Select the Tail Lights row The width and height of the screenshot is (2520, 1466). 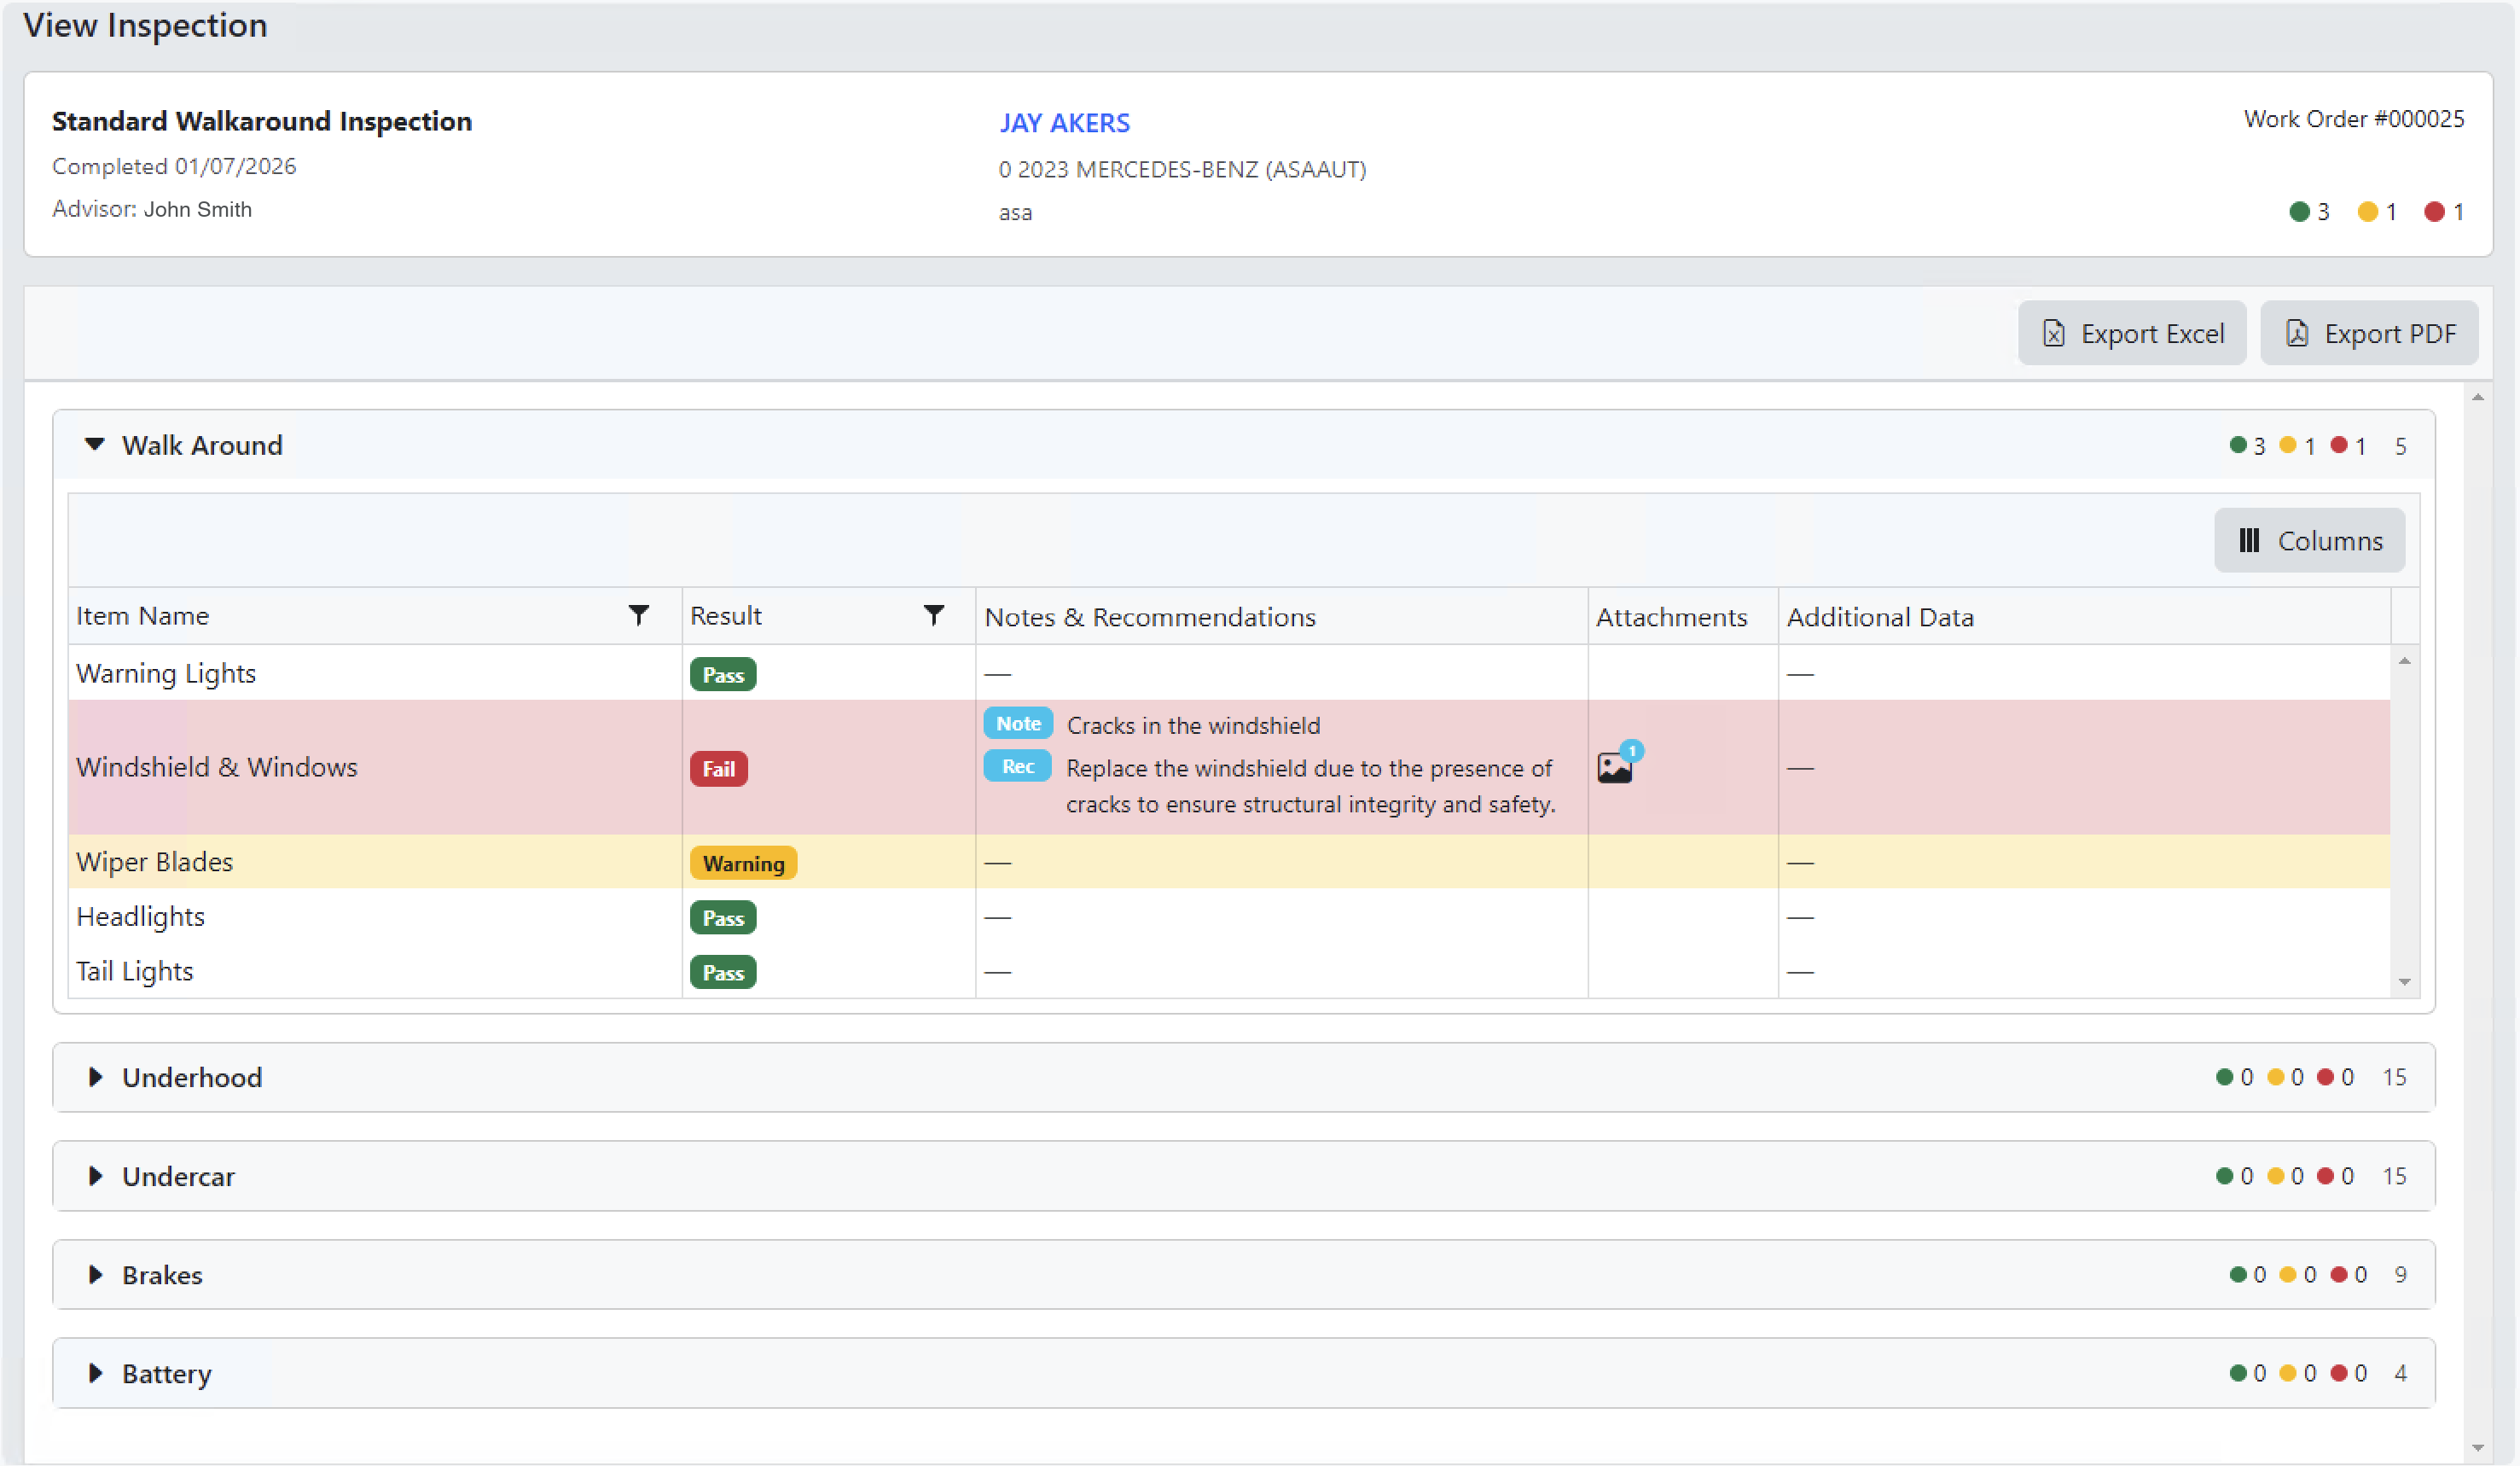(1229, 971)
